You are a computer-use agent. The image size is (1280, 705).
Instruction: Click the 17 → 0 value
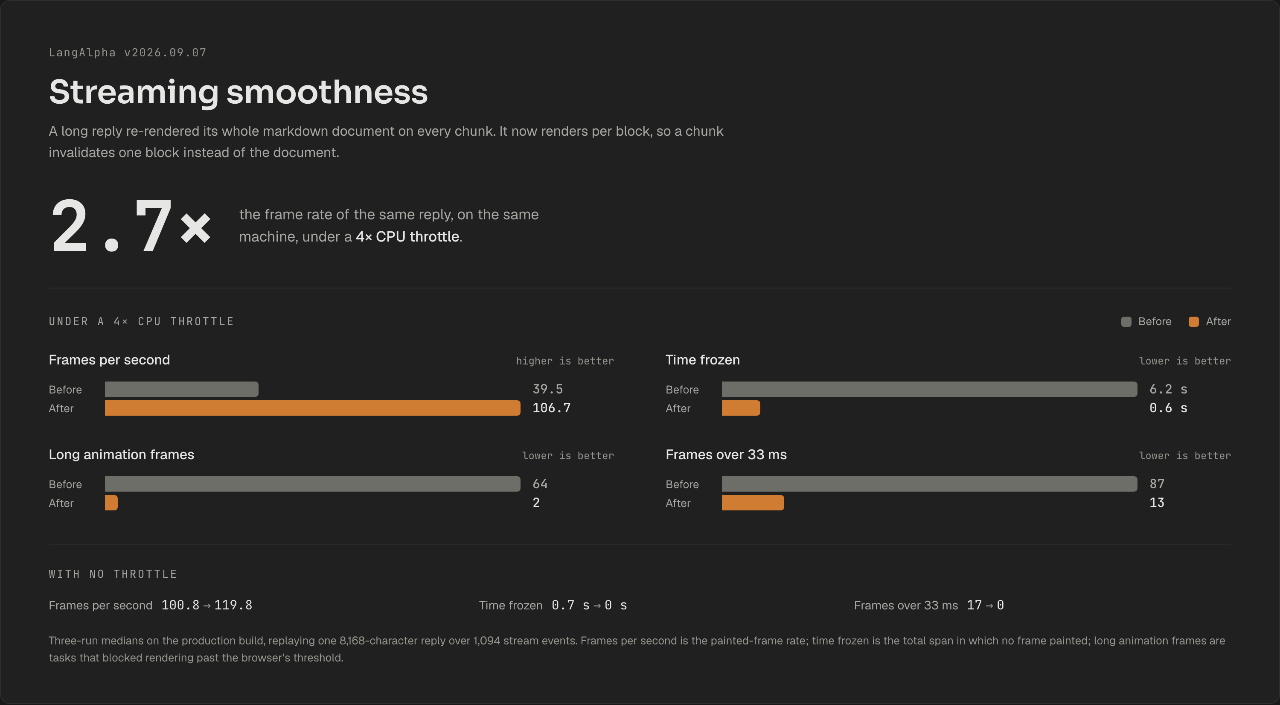point(985,605)
